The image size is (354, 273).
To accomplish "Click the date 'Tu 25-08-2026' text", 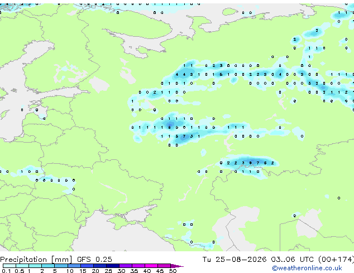I will pyautogui.click(x=235, y=260).
